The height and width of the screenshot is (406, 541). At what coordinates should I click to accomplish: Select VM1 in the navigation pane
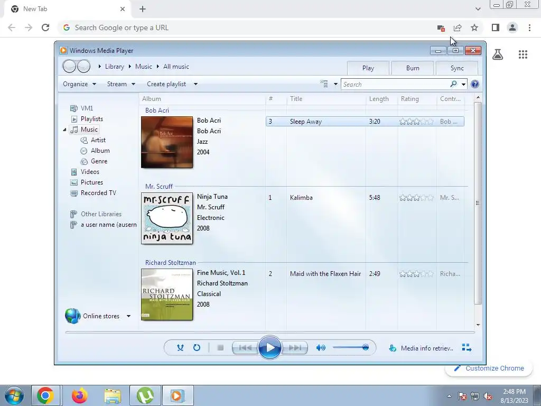(87, 108)
